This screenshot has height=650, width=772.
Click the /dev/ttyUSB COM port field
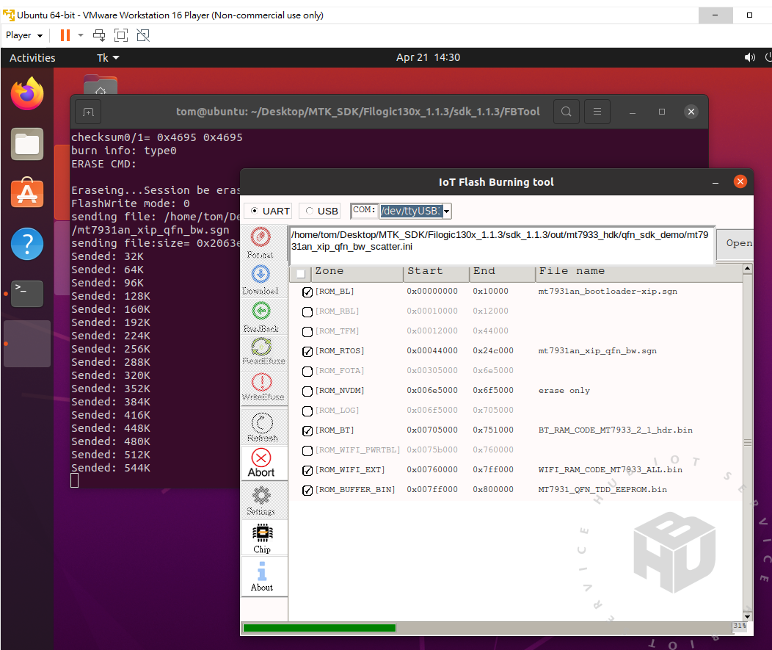[x=411, y=211]
